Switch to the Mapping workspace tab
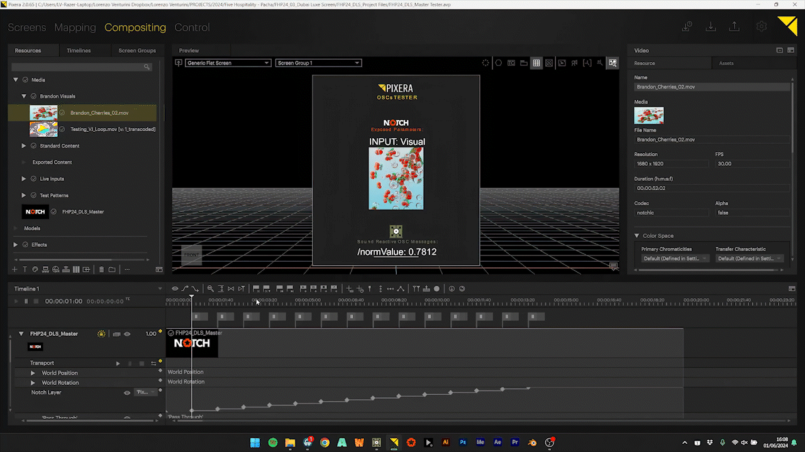The width and height of the screenshot is (805, 452). pyautogui.click(x=75, y=28)
